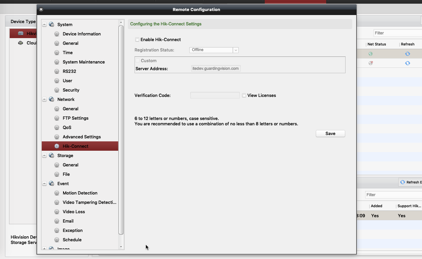Click the gear icon next to FTP Settings
The height and width of the screenshot is (259, 422).
pos(57,118)
